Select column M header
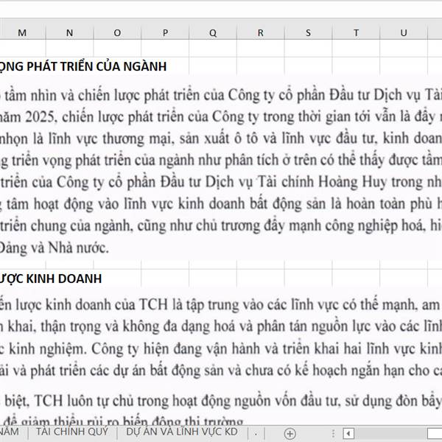 point(22,32)
